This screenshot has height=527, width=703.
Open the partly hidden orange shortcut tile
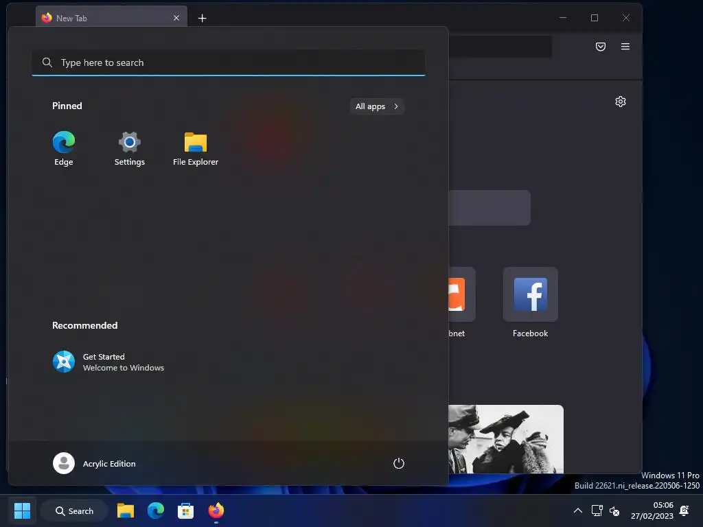pos(462,294)
